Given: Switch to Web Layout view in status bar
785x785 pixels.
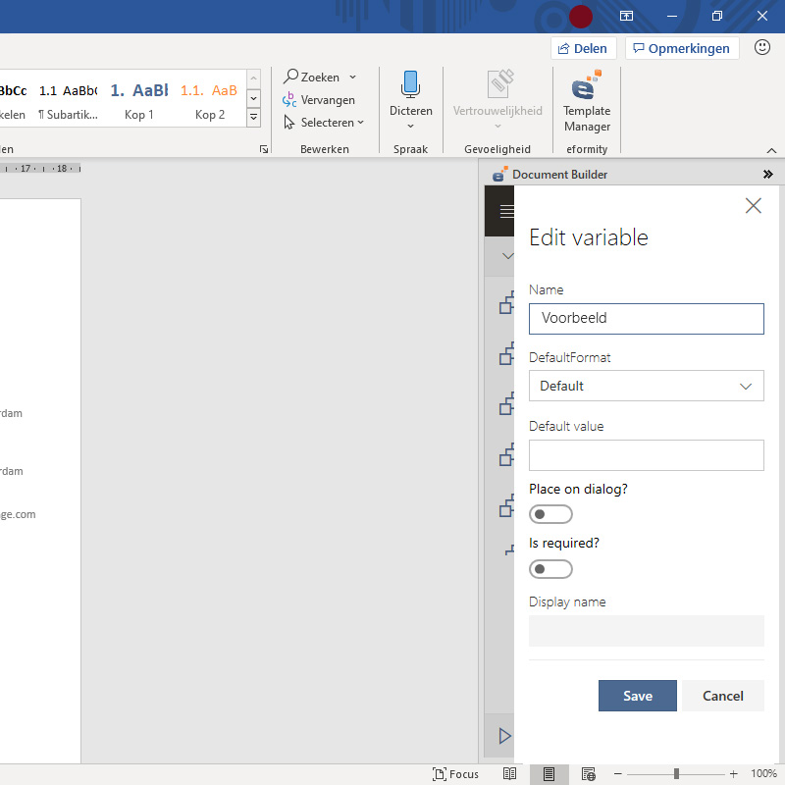Looking at the screenshot, I should click(588, 774).
